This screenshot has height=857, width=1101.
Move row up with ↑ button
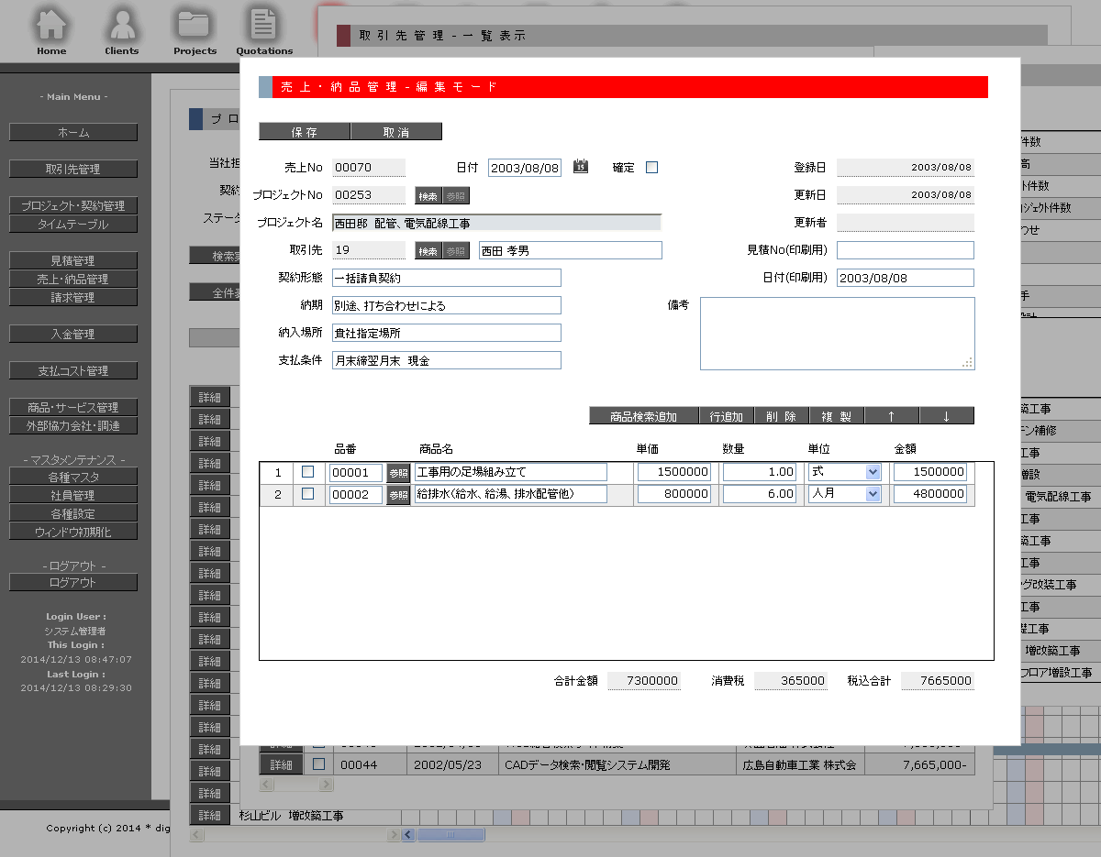click(x=892, y=416)
